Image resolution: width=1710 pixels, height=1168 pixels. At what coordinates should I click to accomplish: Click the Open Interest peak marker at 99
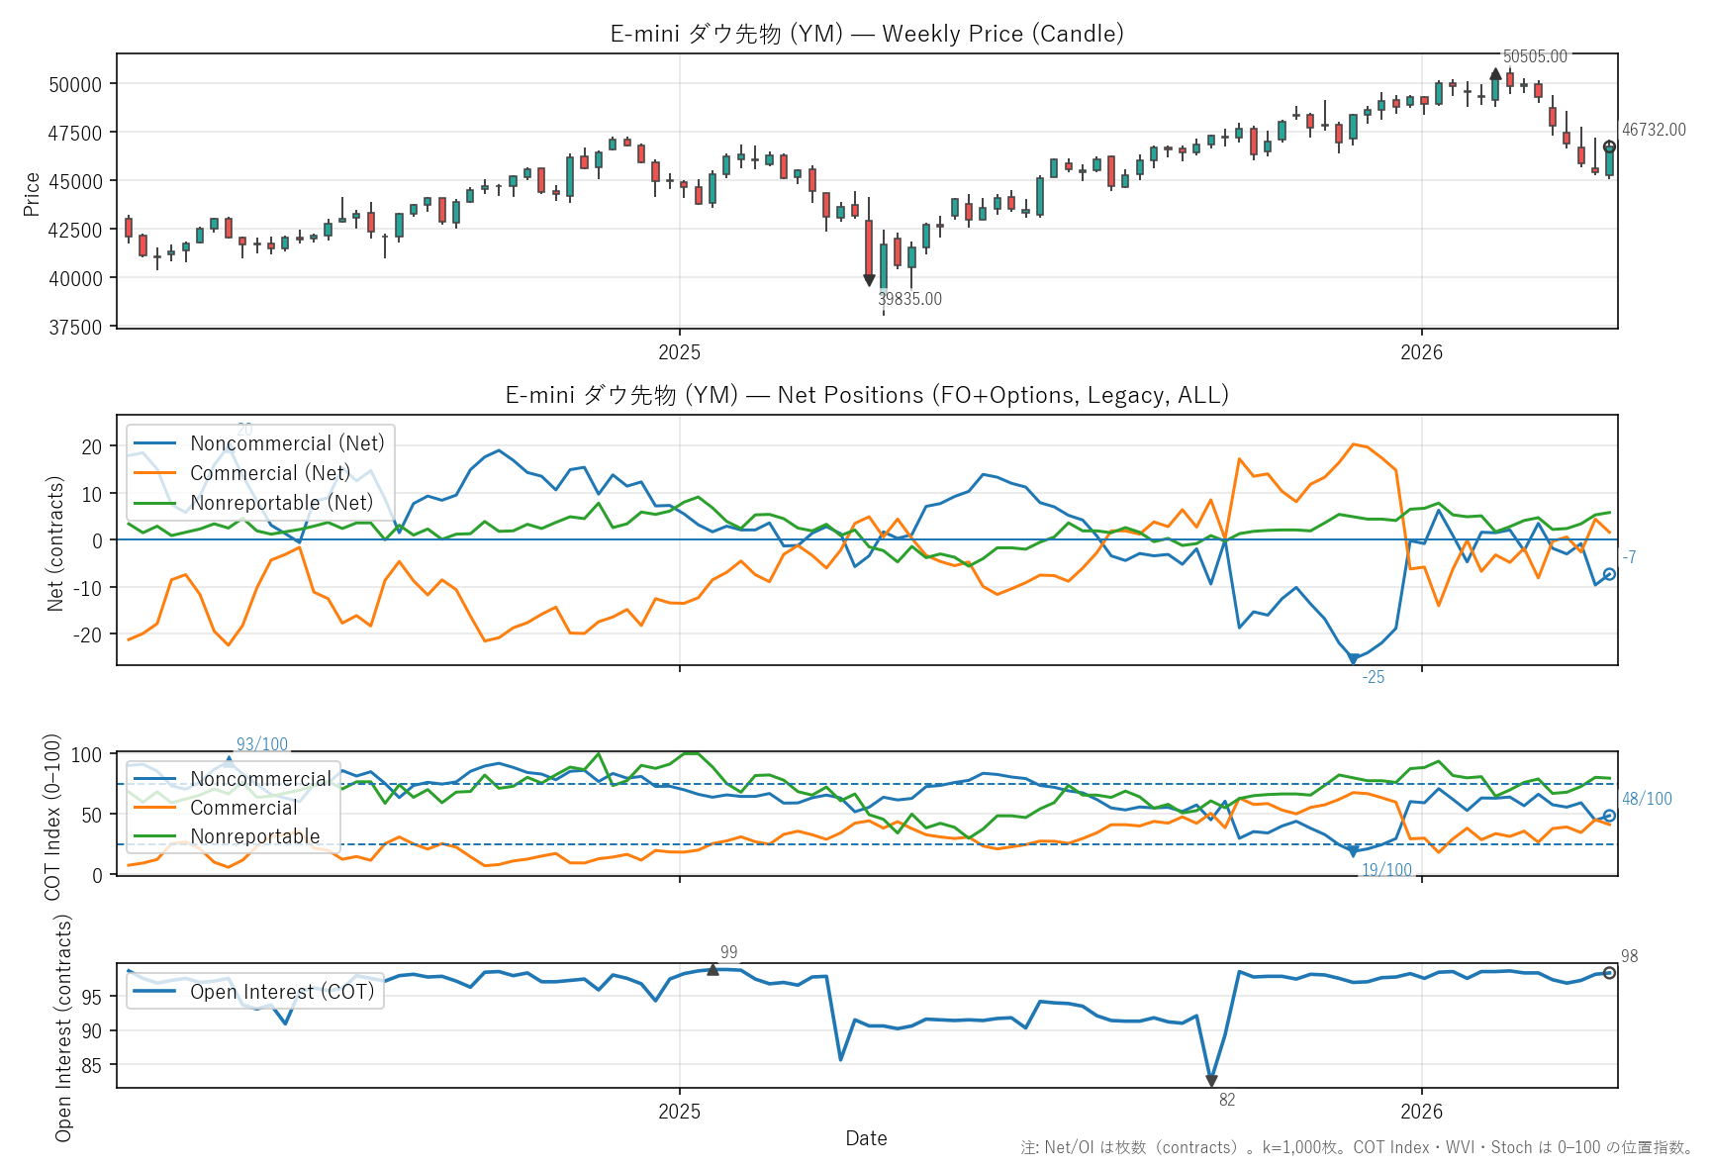click(712, 970)
